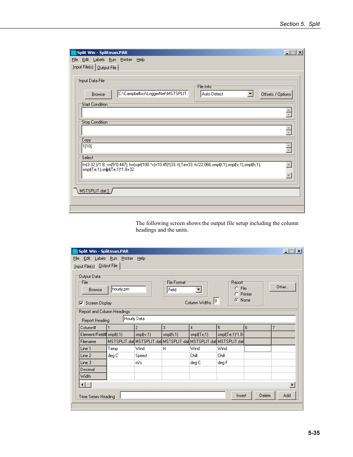Viewport: 353px width, 457px height.
Task: Click column 1 Line 1 cell 'Temp'
Action: 121,349
